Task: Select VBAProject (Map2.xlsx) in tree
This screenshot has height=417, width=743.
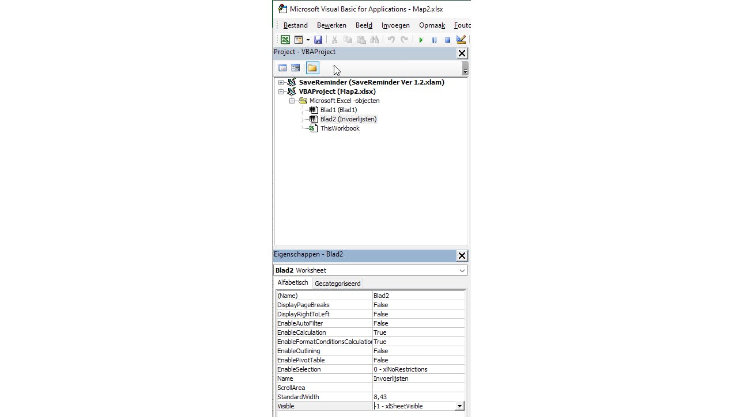Action: pos(337,91)
